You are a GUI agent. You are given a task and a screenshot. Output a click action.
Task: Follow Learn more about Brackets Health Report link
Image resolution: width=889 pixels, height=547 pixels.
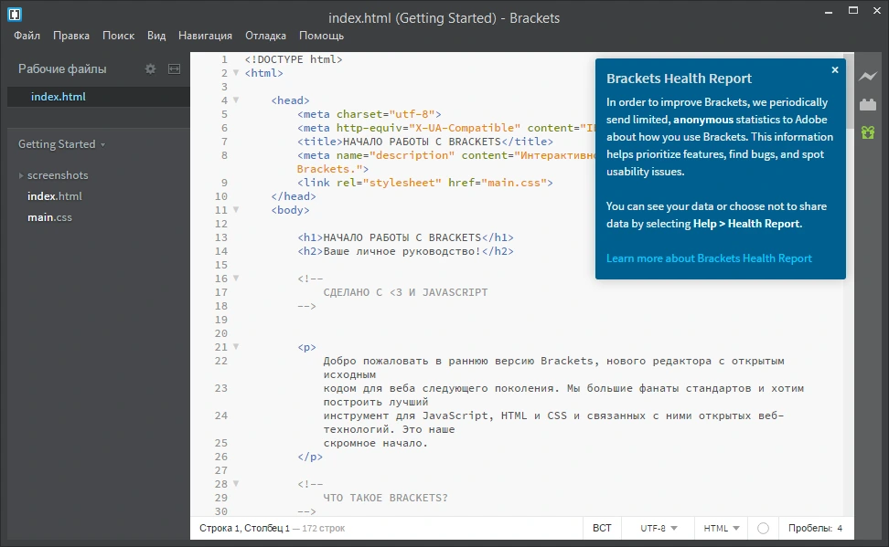coord(709,258)
